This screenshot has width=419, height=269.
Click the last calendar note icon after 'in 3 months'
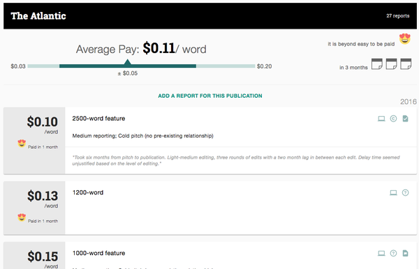(406, 64)
